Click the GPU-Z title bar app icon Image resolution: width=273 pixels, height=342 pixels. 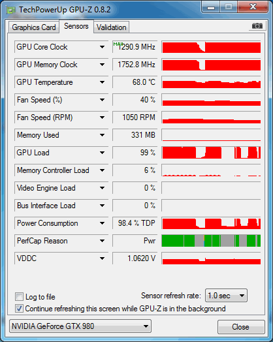(10, 10)
